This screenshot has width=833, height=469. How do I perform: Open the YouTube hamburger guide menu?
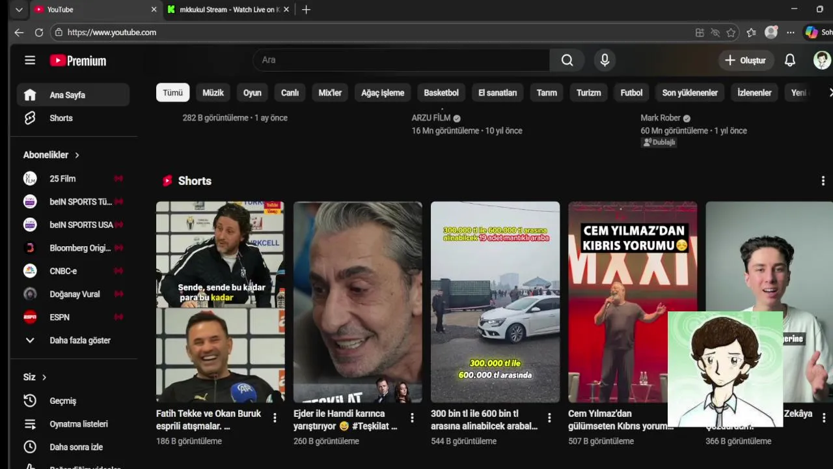click(x=30, y=61)
